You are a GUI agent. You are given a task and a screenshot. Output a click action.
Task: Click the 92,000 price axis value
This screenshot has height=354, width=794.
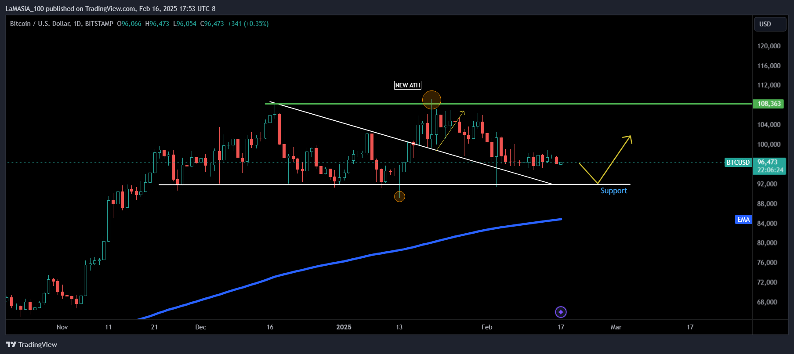click(x=767, y=184)
